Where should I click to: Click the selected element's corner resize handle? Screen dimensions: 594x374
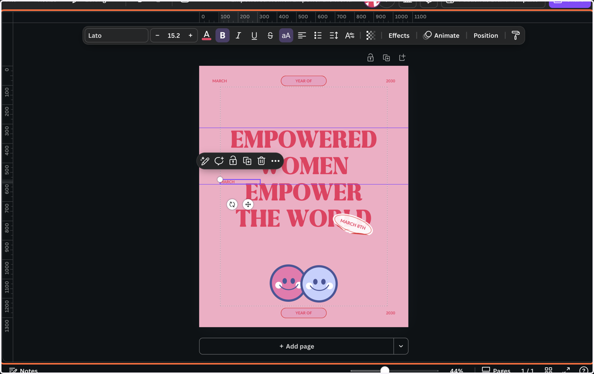220,180
